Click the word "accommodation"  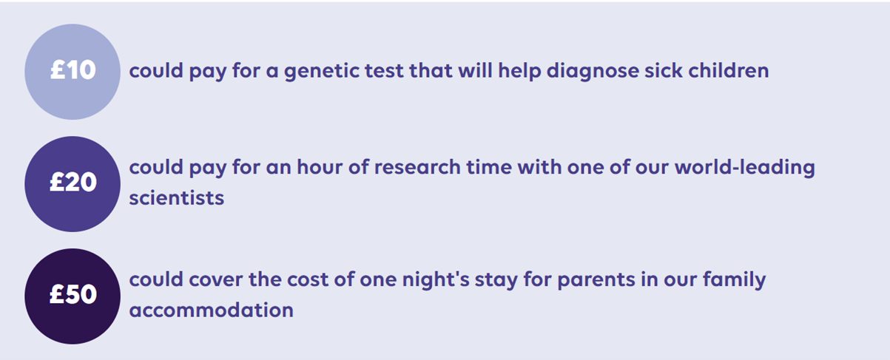coord(212,310)
